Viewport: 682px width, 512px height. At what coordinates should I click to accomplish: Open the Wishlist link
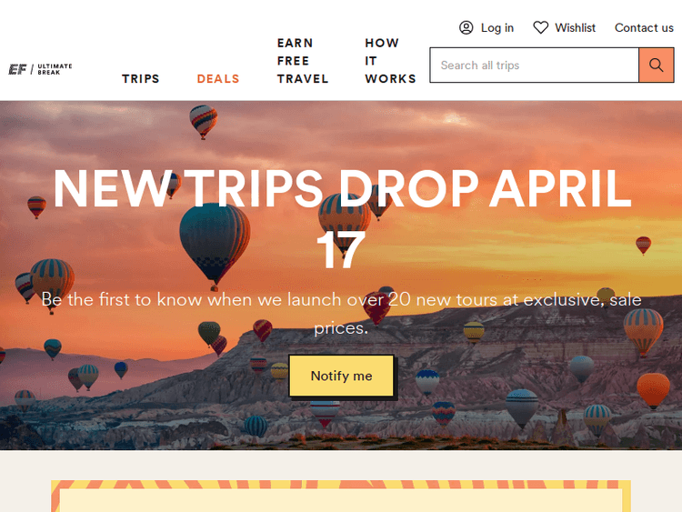click(x=575, y=28)
